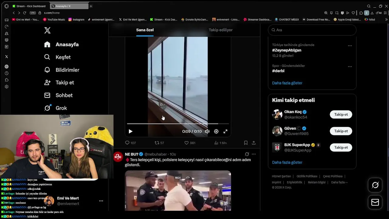This screenshot has width=389, height=219.
Task: Reply to post with 107 comments
Action: click(131, 143)
